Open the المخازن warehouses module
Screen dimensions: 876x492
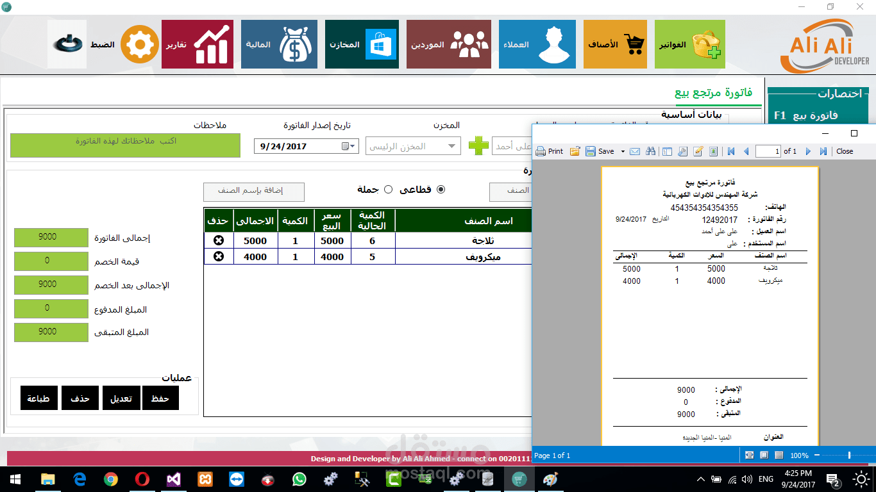coord(362,44)
